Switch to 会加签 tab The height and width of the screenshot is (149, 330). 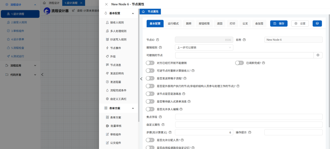coord(259,23)
